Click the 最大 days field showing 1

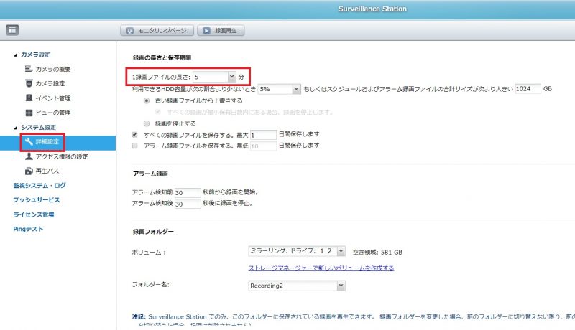(263, 135)
